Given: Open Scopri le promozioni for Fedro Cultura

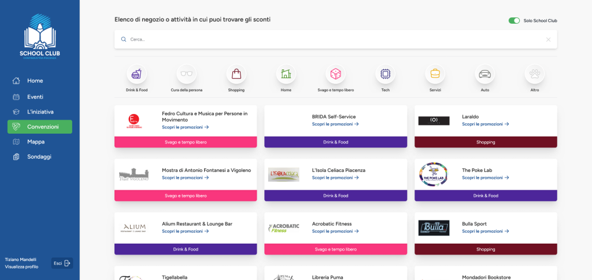Looking at the screenshot, I should tap(186, 127).
